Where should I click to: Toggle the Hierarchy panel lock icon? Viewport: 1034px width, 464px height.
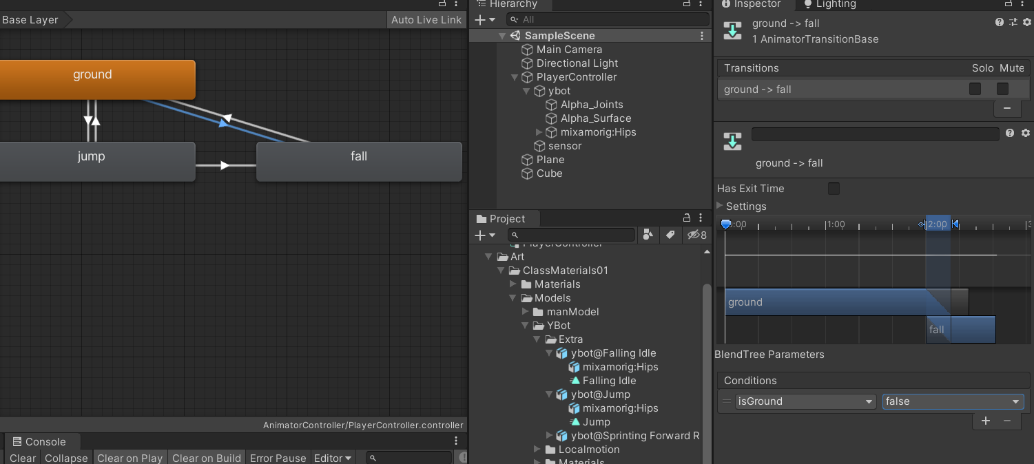[x=686, y=4]
